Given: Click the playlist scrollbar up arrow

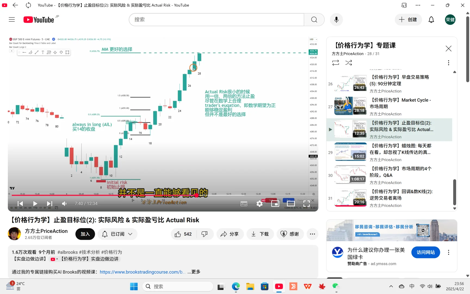Looking at the screenshot, I should tap(454, 72).
